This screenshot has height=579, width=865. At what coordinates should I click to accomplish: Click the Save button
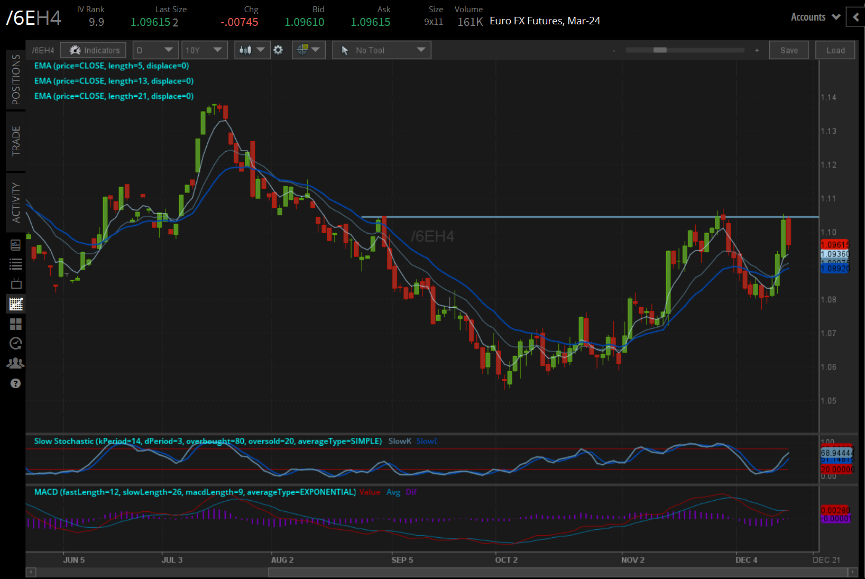coord(788,50)
